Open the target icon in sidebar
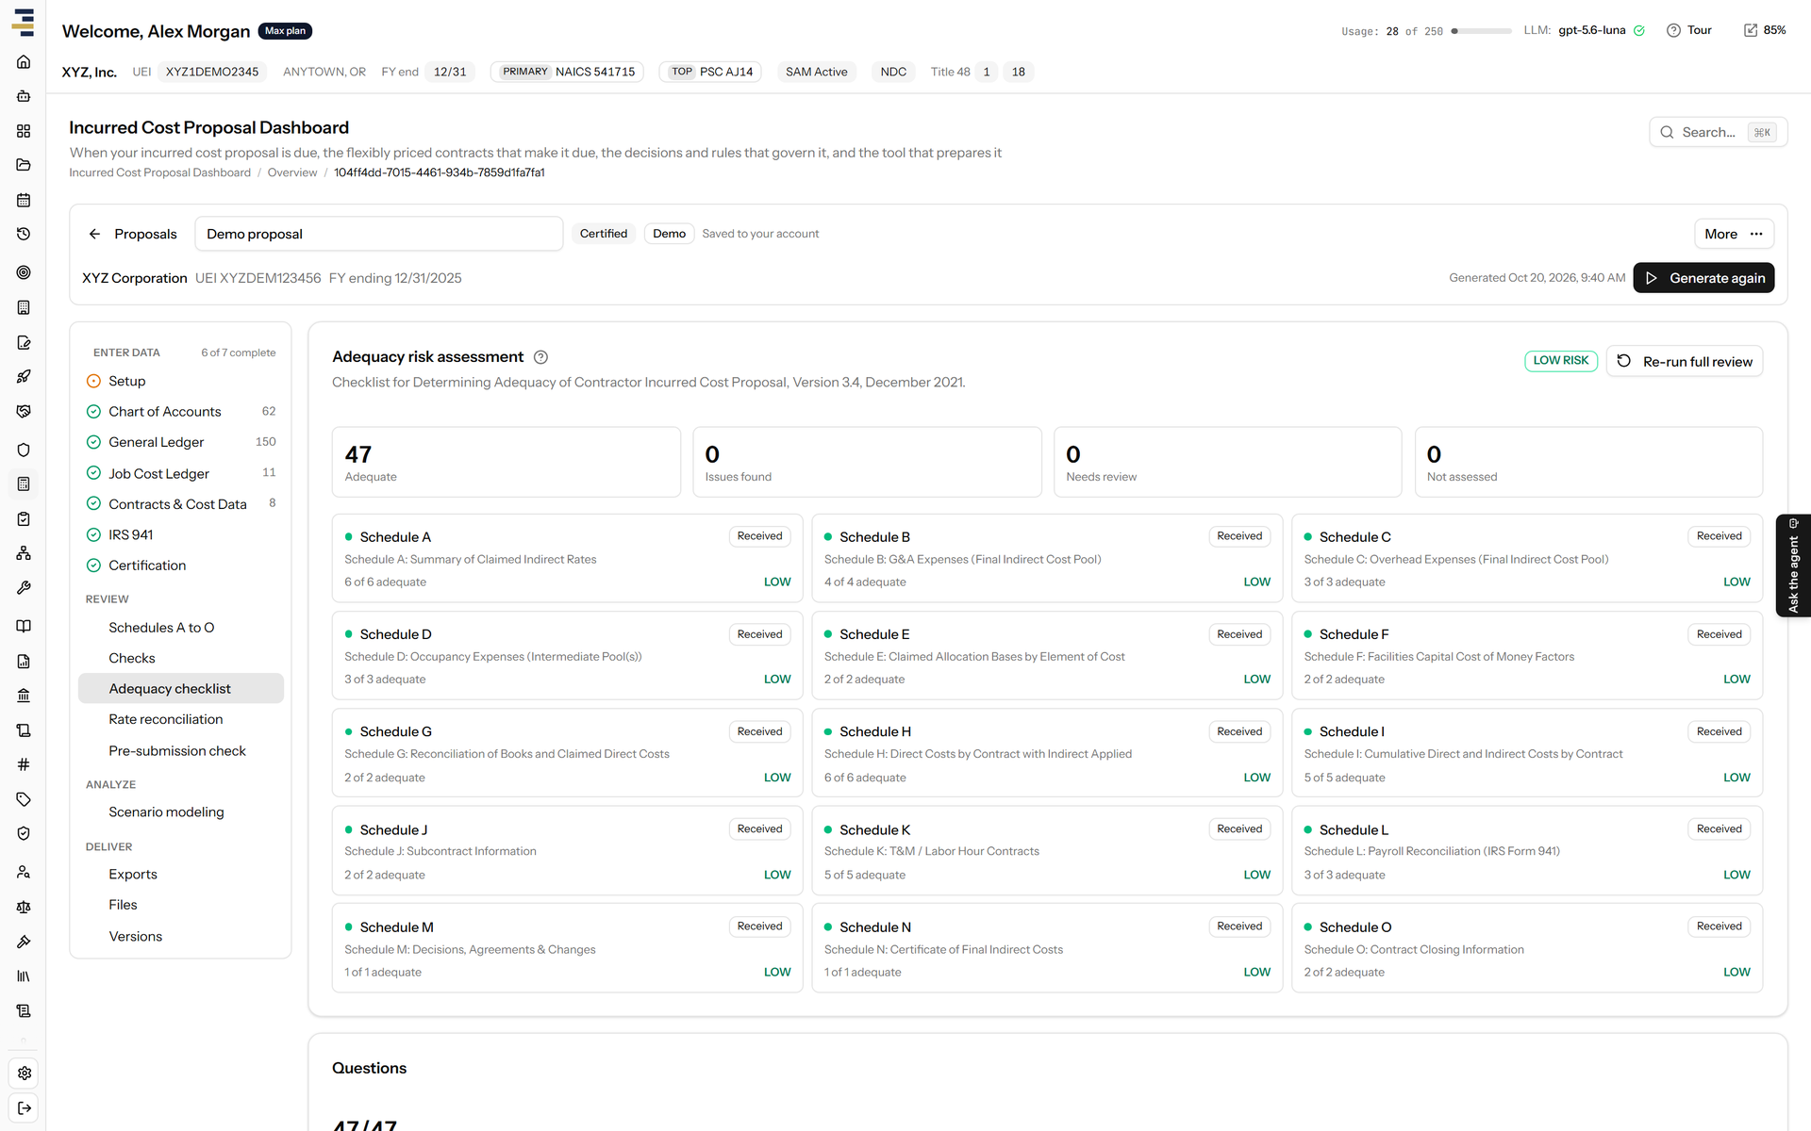 coord(24,272)
